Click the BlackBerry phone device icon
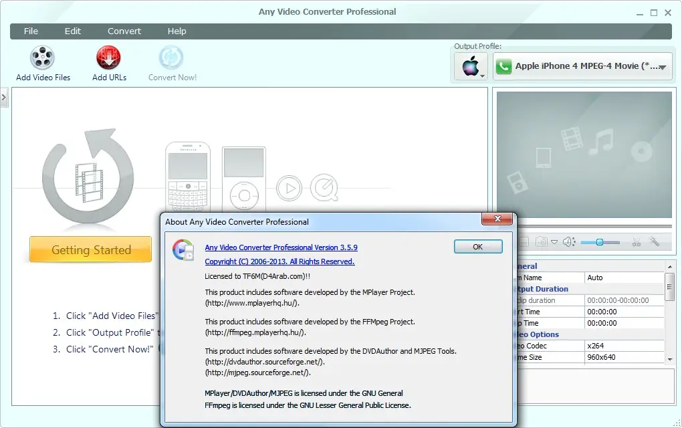682x428 pixels. click(188, 177)
